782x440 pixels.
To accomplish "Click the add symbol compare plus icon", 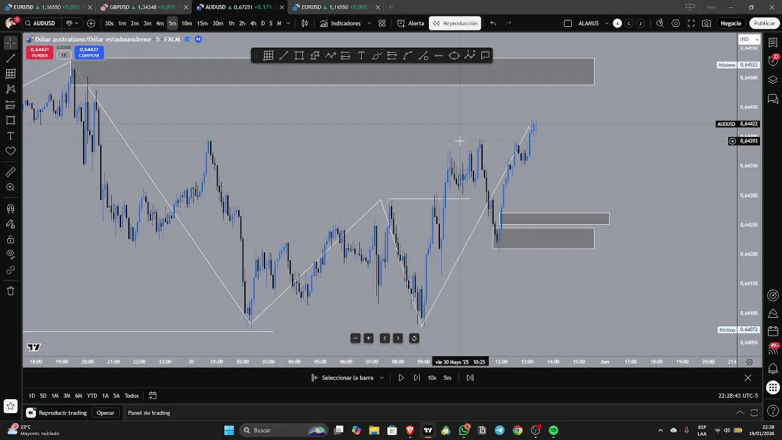I will coord(91,23).
